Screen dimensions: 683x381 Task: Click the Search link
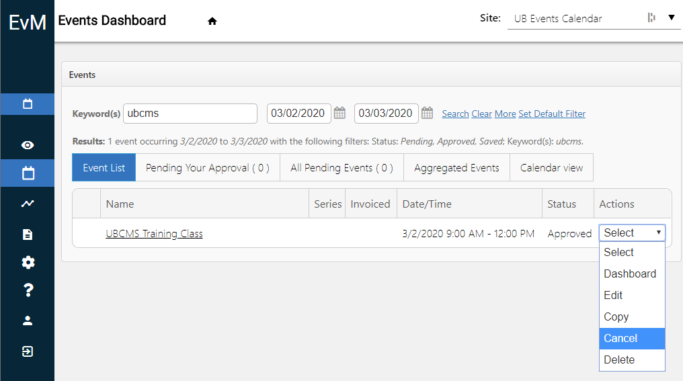tap(455, 114)
